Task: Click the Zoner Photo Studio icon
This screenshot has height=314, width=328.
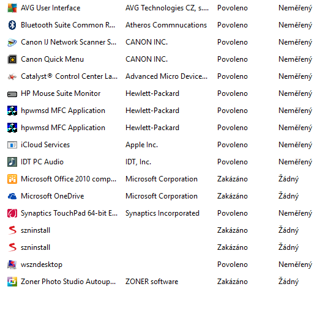Action: tap(12, 282)
